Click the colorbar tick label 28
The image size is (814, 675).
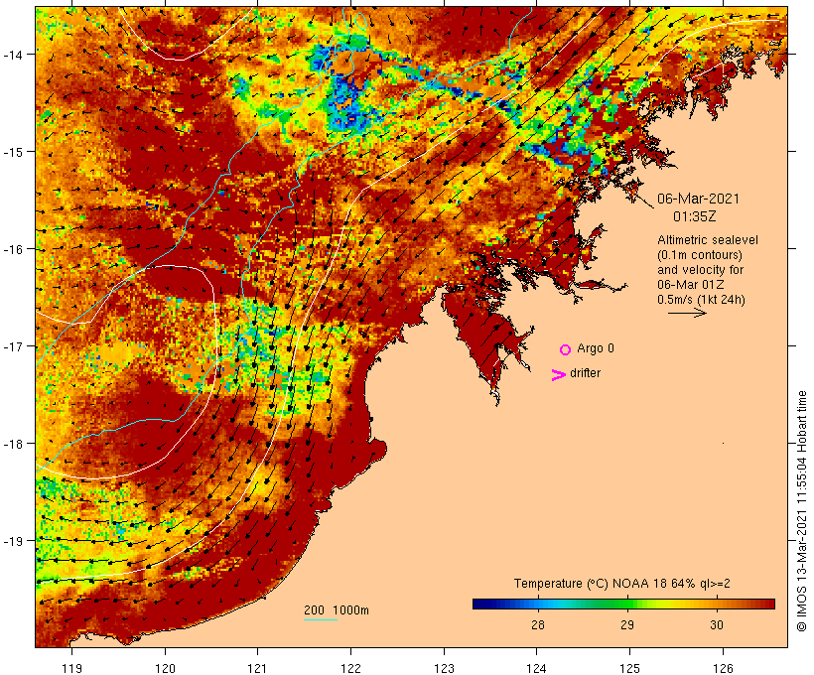click(x=538, y=625)
